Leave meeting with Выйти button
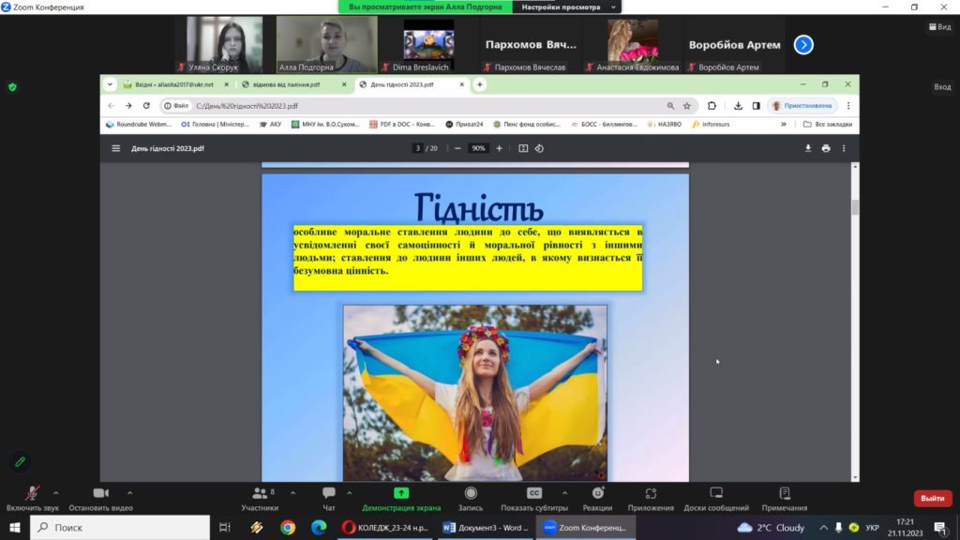960x540 pixels. tap(933, 499)
